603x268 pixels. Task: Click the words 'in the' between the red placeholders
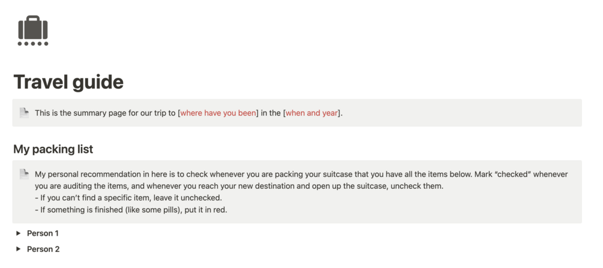(270, 113)
